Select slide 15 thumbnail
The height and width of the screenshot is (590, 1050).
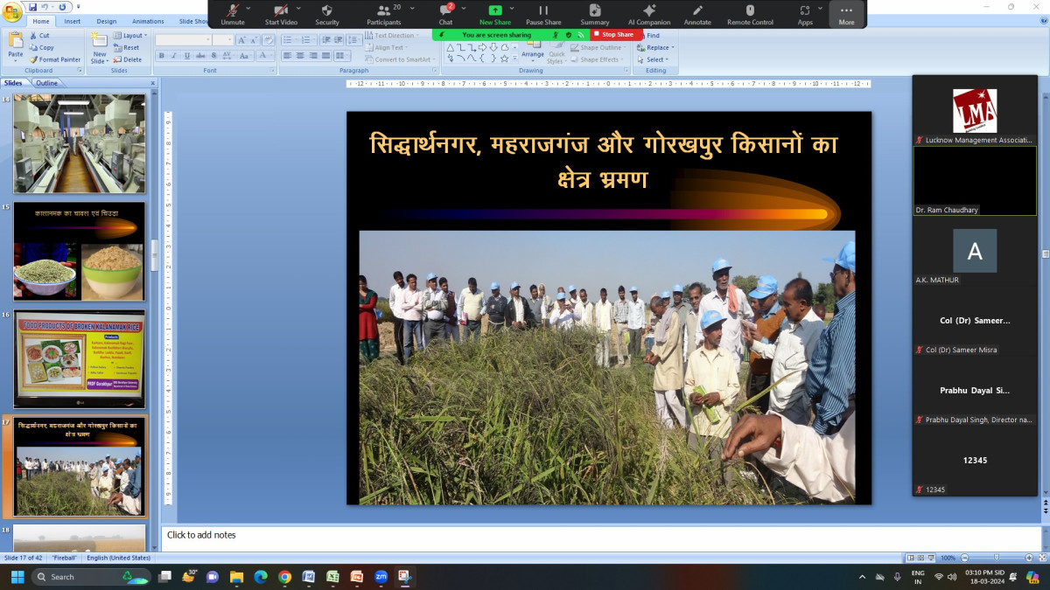tap(80, 251)
